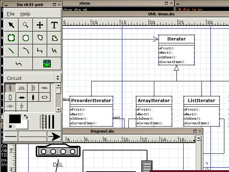Choose the line width selector
The image size is (229, 172).
click(x=47, y=122)
